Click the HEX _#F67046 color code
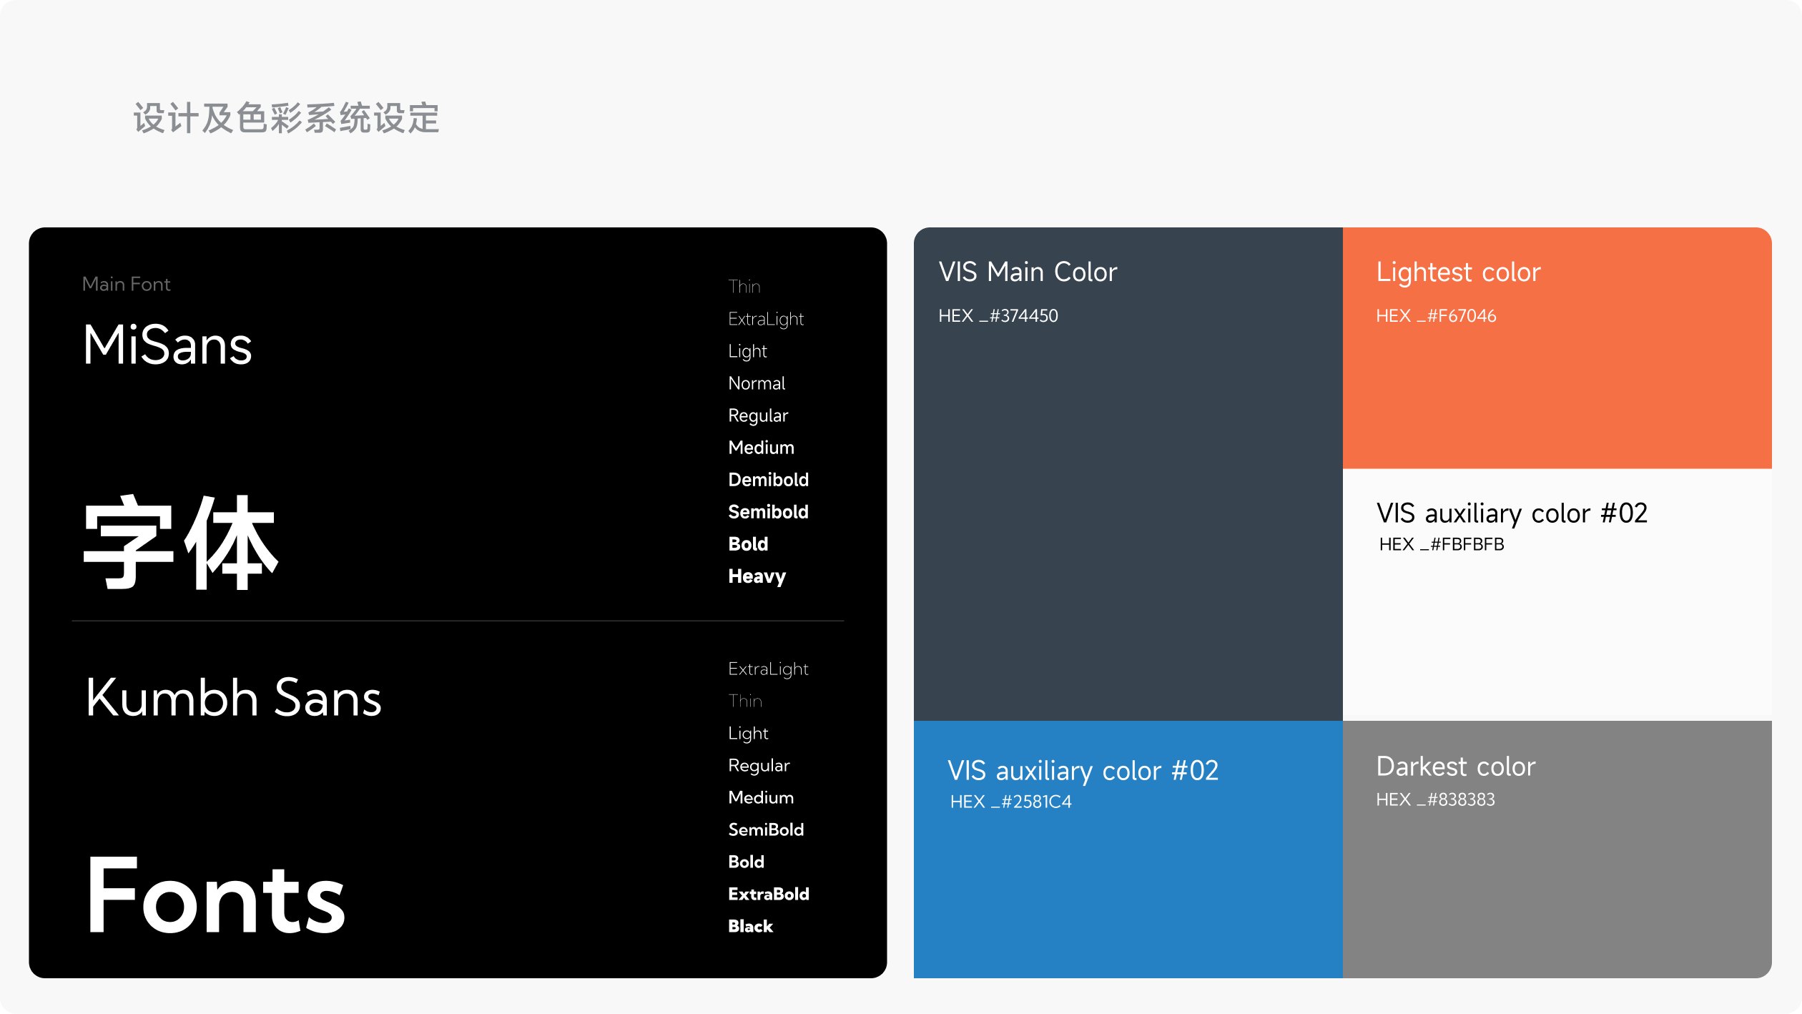 (x=1435, y=316)
